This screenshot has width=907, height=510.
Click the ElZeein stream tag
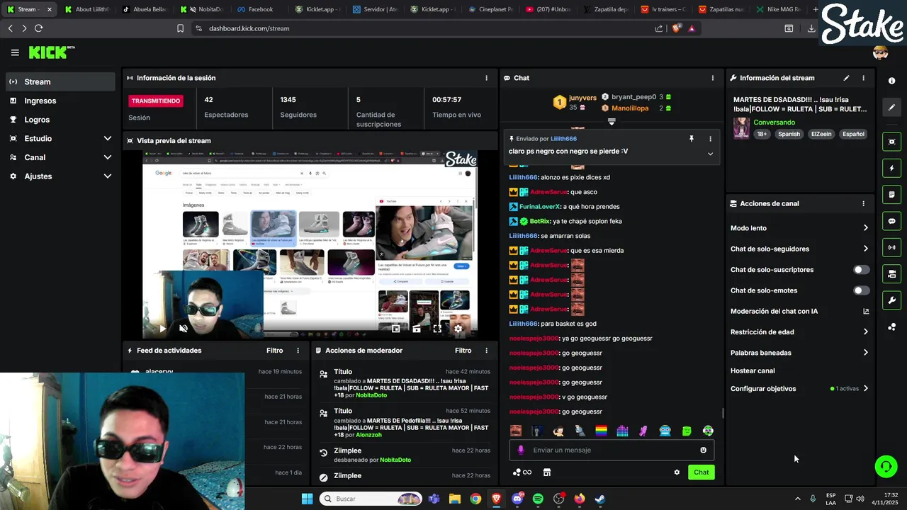pyautogui.click(x=821, y=134)
